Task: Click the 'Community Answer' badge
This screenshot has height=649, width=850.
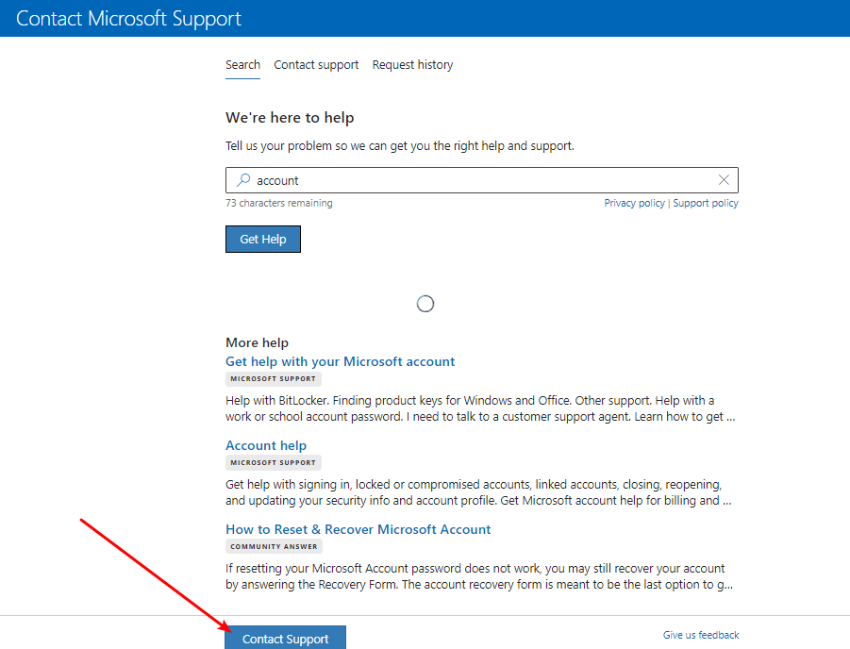Action: pyautogui.click(x=274, y=546)
